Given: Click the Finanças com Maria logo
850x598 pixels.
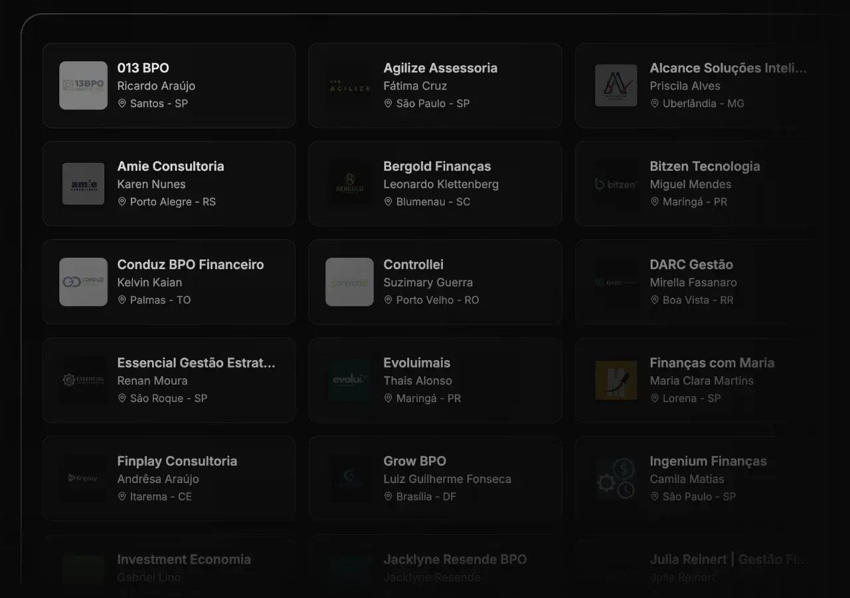Looking at the screenshot, I should pos(616,380).
